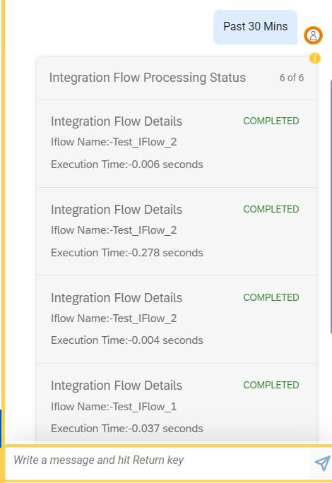This screenshot has width=332, height=483.
Task: Click the yellow info icon above the card list
Action: [315, 58]
